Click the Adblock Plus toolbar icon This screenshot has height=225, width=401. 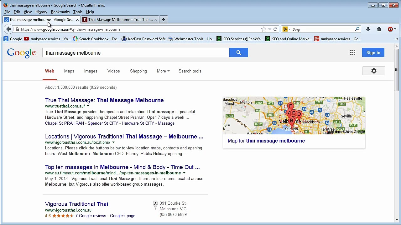[x=390, y=29]
